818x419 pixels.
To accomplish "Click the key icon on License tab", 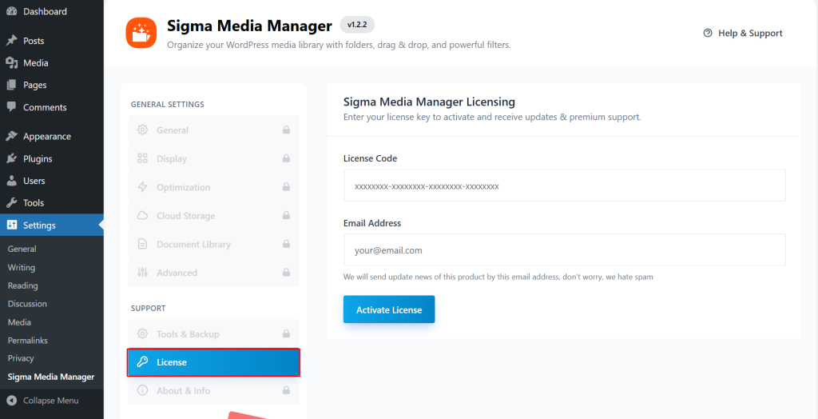I will 142,362.
